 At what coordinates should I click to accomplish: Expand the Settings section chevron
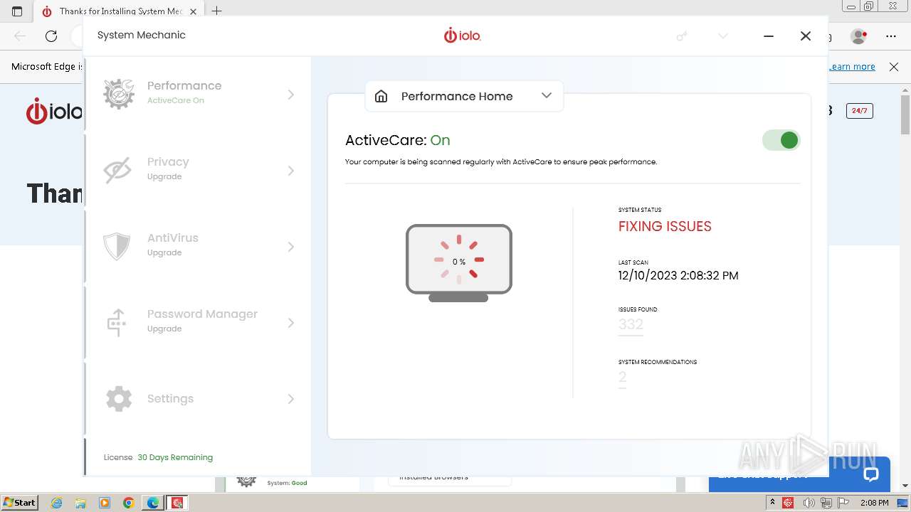[x=290, y=399]
